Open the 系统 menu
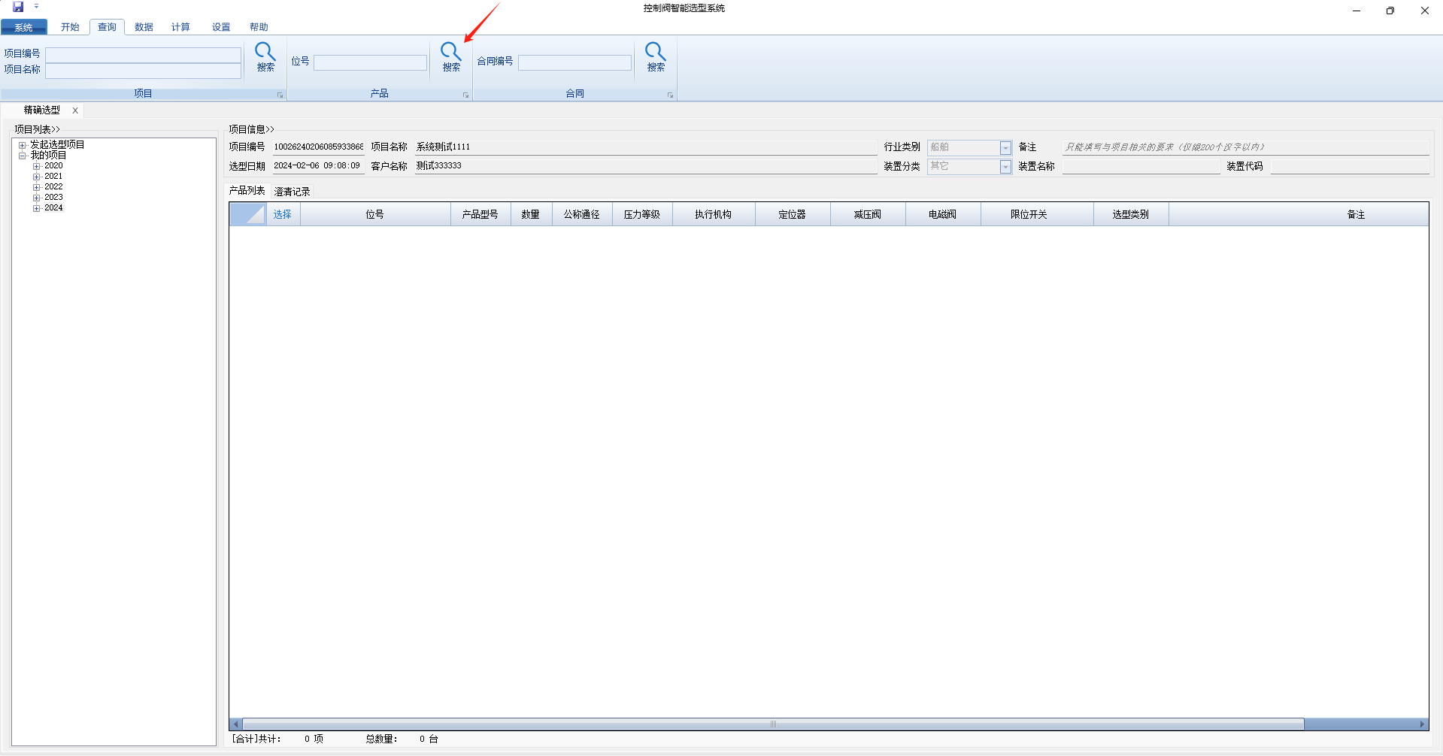 24,27
